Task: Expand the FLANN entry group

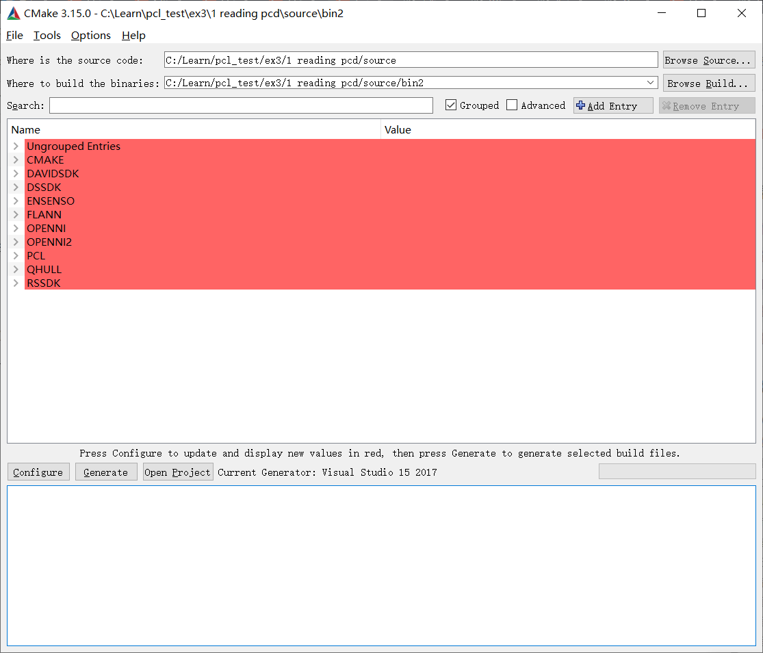Action: [15, 214]
